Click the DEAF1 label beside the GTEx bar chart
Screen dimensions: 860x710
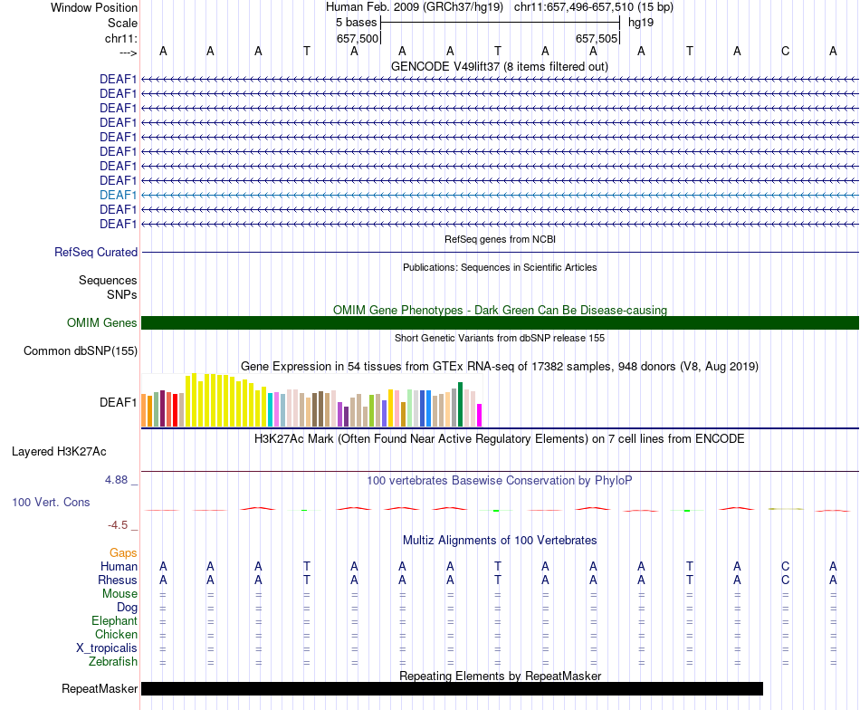[x=118, y=402]
